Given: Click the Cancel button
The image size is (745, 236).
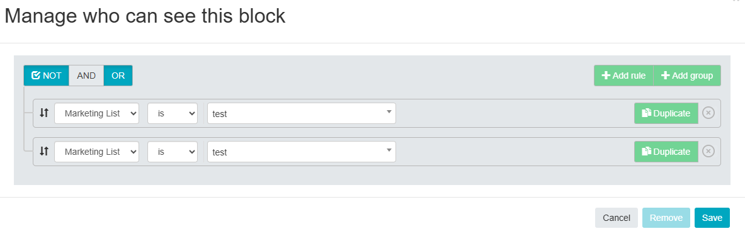Looking at the screenshot, I should [x=617, y=218].
